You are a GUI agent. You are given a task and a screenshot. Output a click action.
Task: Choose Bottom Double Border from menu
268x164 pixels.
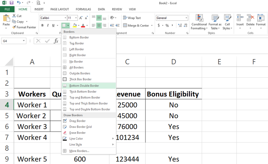[x=89, y=86]
